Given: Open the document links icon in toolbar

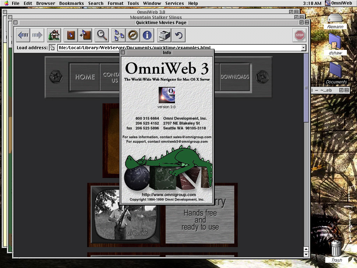Looking at the screenshot, I should point(119,35).
